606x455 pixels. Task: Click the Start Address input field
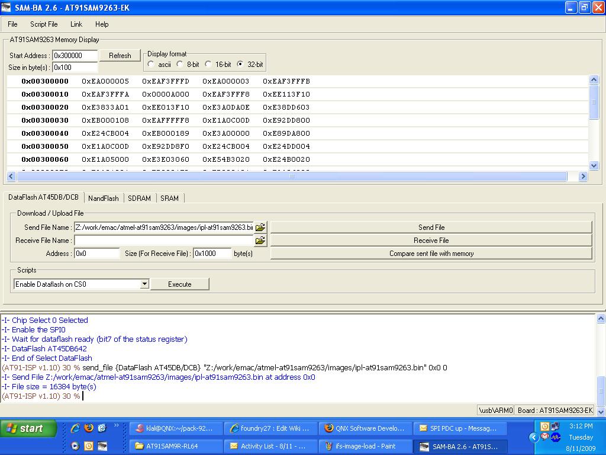coord(75,56)
